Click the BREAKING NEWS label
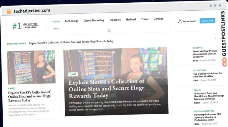The width and height of the screenshot is (228, 127). point(17,44)
